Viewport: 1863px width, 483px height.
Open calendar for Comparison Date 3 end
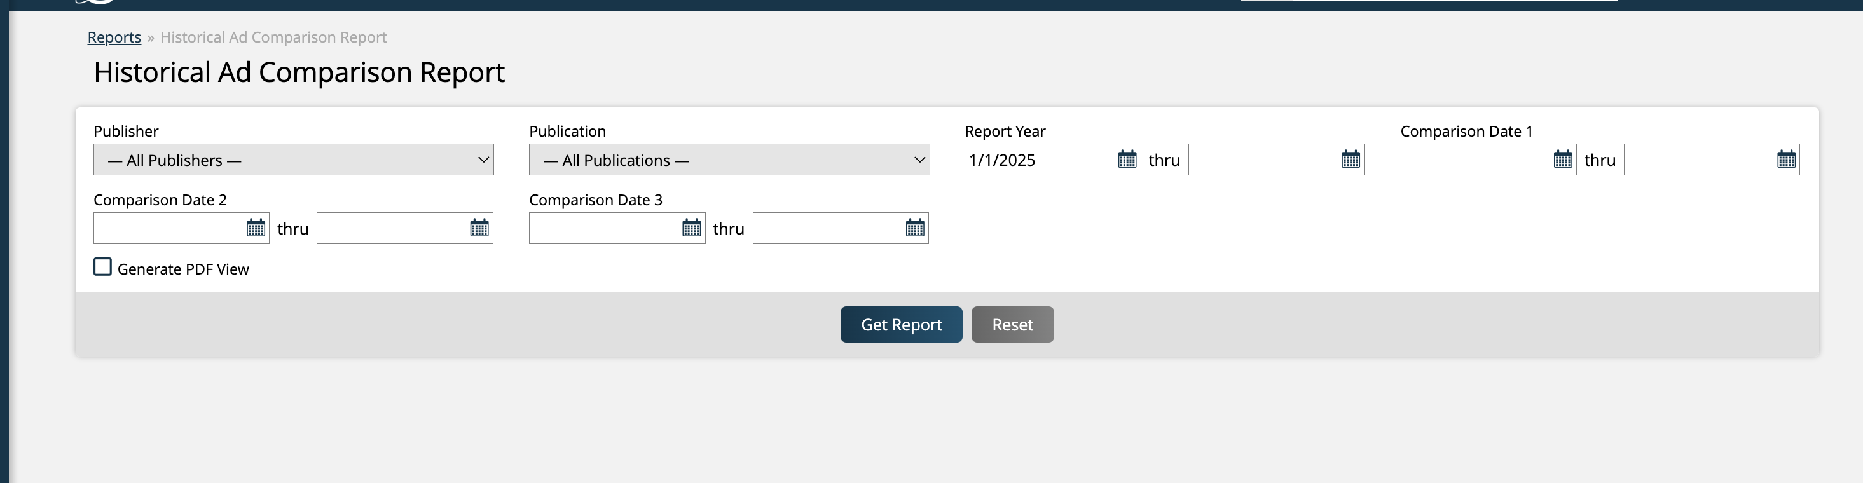click(x=915, y=229)
